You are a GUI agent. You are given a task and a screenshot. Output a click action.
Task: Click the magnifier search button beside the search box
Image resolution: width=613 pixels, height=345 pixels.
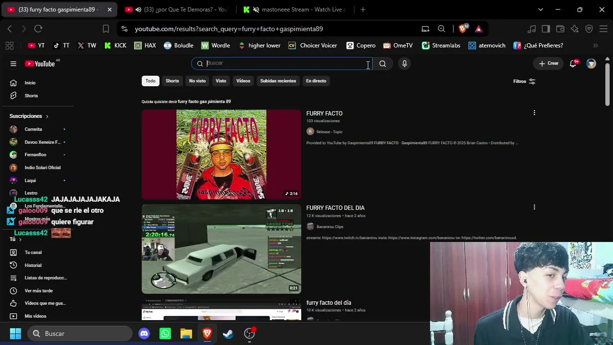coord(383,64)
